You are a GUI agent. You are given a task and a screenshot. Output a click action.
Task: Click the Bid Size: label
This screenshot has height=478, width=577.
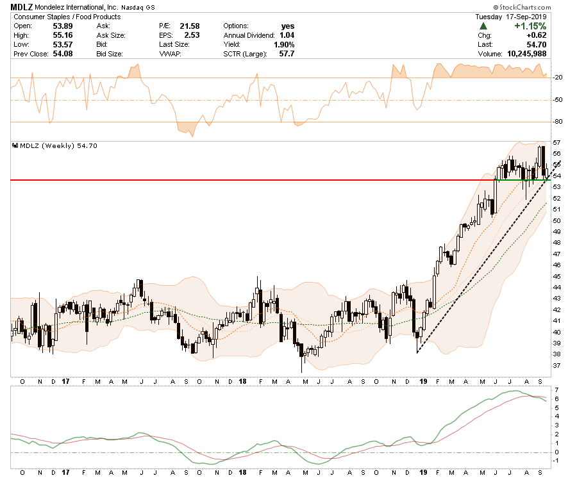[110, 54]
